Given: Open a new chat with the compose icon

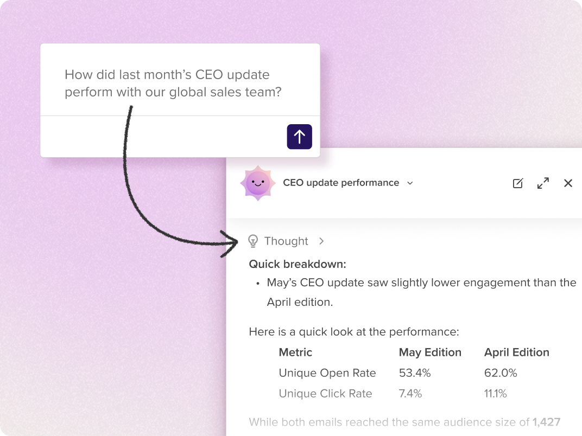Looking at the screenshot, I should (x=518, y=183).
